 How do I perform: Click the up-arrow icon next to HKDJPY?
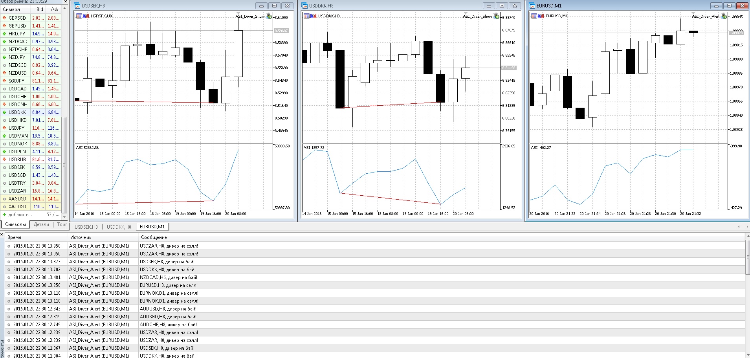click(4, 34)
